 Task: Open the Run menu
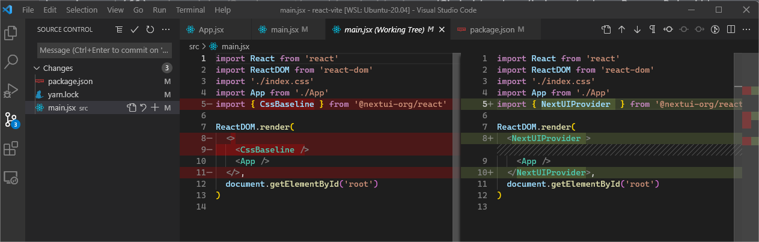pyautogui.click(x=159, y=10)
